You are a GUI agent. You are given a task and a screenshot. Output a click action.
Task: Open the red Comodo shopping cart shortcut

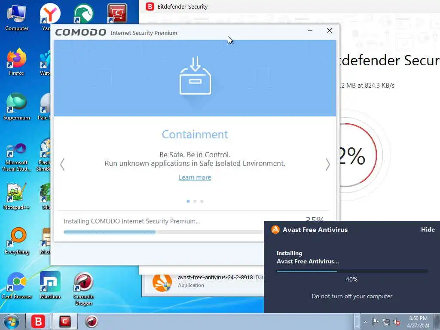117,13
